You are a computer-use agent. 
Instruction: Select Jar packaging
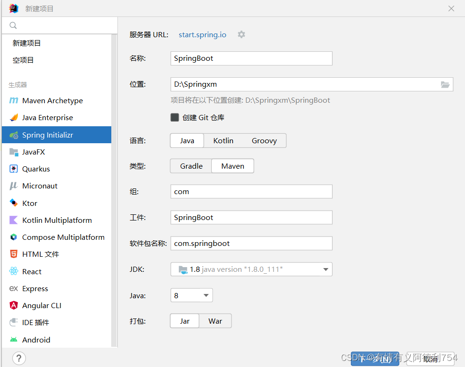[184, 321]
